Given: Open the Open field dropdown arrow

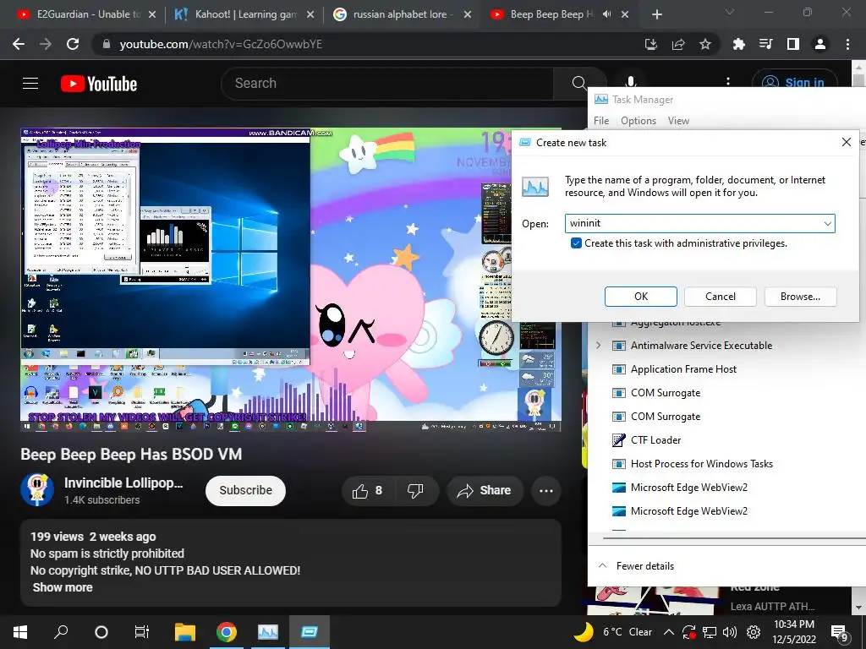Looking at the screenshot, I should pyautogui.click(x=827, y=223).
